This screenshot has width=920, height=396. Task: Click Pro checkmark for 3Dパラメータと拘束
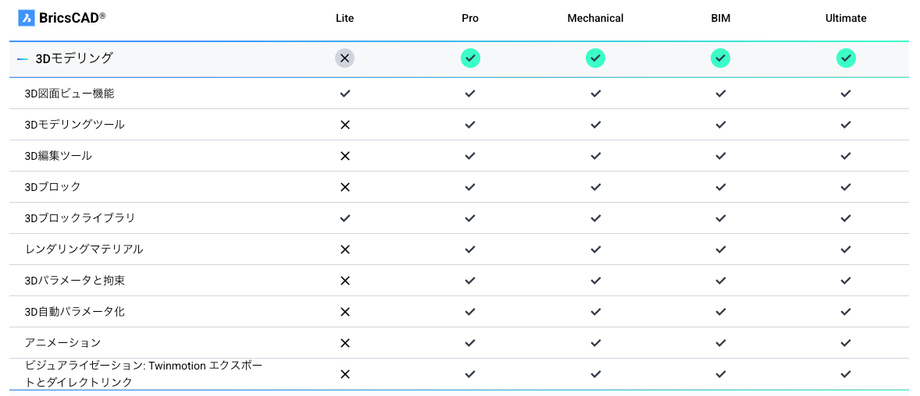pos(470,281)
